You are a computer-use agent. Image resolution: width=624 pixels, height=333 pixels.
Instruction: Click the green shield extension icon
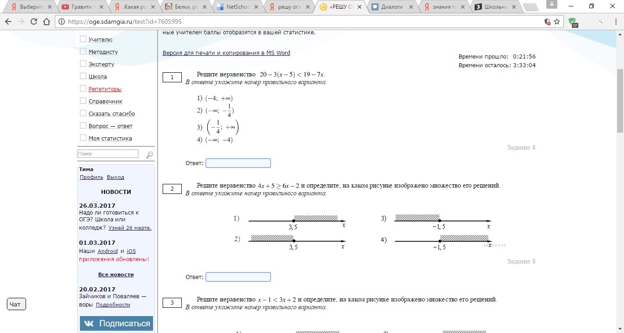pos(572,21)
